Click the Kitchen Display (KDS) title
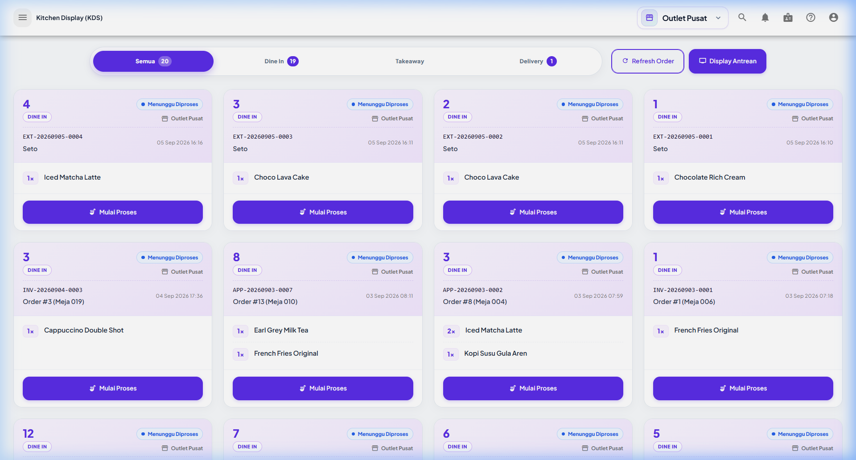The image size is (856, 460). (x=69, y=18)
